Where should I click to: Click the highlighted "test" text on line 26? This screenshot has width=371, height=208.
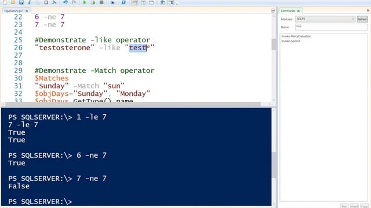coord(138,47)
